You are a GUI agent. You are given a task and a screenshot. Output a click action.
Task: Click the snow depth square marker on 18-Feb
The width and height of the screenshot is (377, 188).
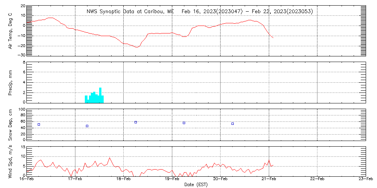click(136, 122)
